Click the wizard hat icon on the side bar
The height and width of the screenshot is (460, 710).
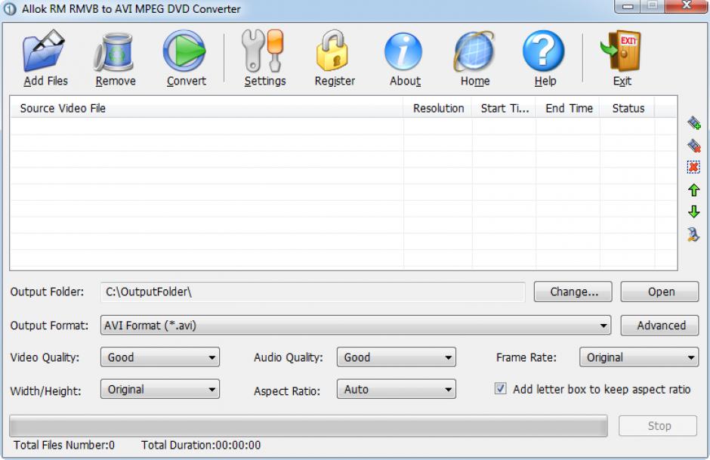[x=693, y=234]
